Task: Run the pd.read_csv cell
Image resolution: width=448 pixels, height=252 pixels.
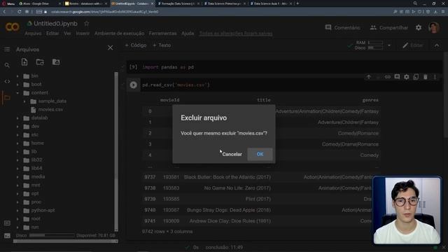Action: click(x=133, y=85)
